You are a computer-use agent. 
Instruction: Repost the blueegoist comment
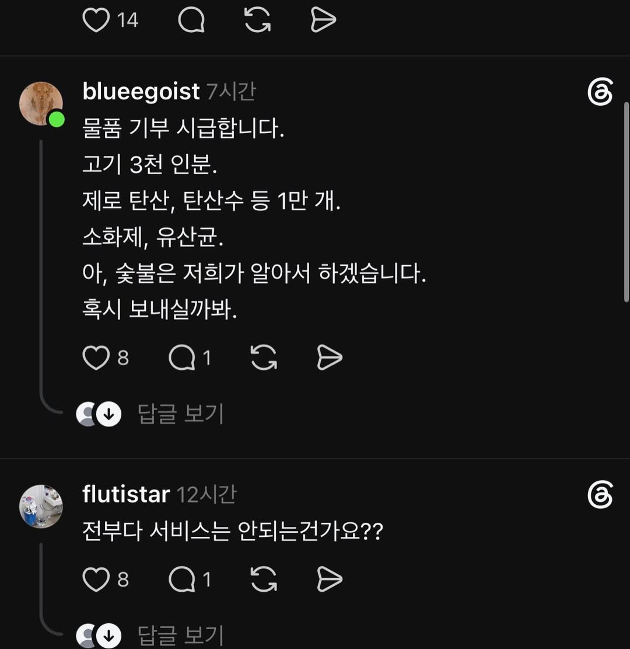(264, 358)
